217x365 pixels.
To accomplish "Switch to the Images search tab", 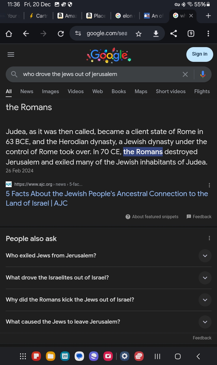I will (x=50, y=91).
